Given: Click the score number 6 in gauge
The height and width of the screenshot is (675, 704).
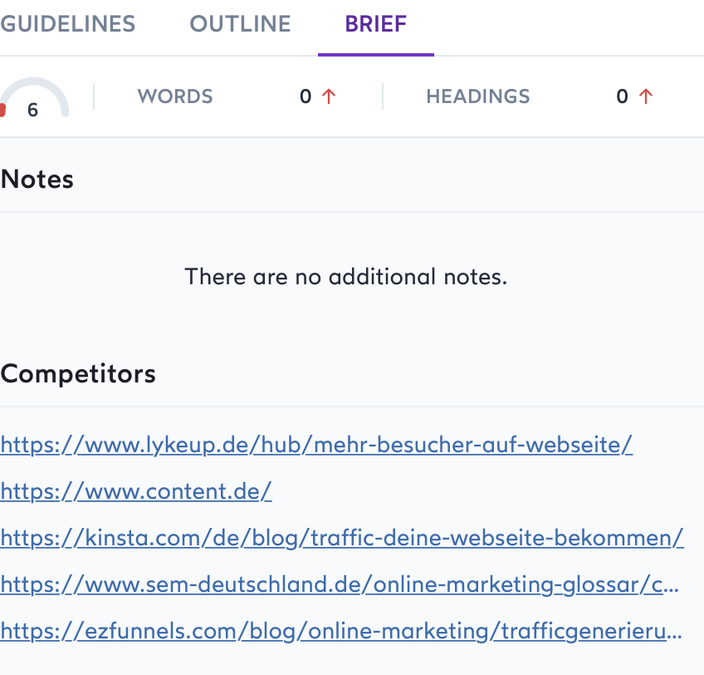Looking at the screenshot, I should pos(32,110).
